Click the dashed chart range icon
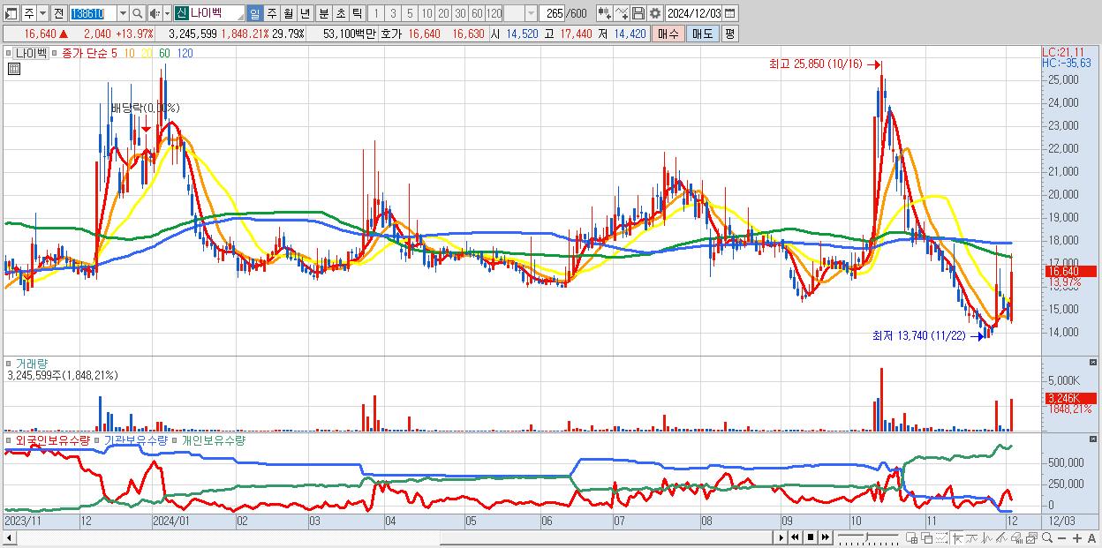1102x548 pixels. point(942,537)
